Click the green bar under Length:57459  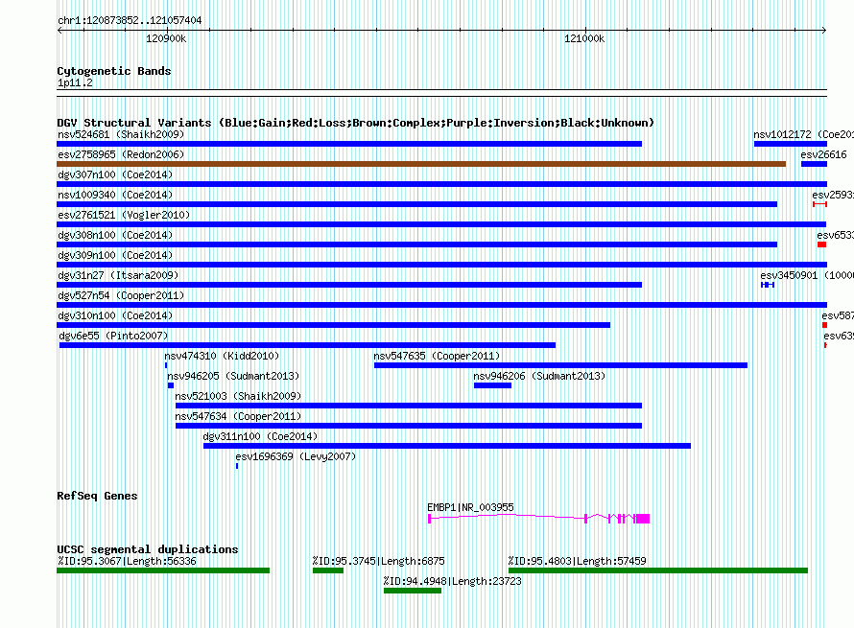pyautogui.click(x=658, y=570)
